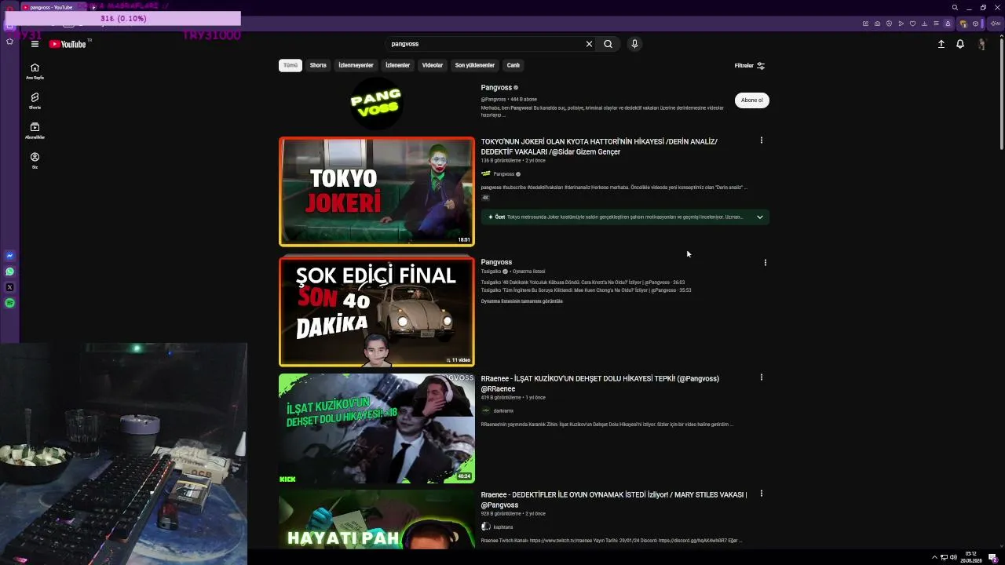Viewport: 1005px width, 565px height.
Task: Open browser tab search magnifier
Action: tap(955, 8)
